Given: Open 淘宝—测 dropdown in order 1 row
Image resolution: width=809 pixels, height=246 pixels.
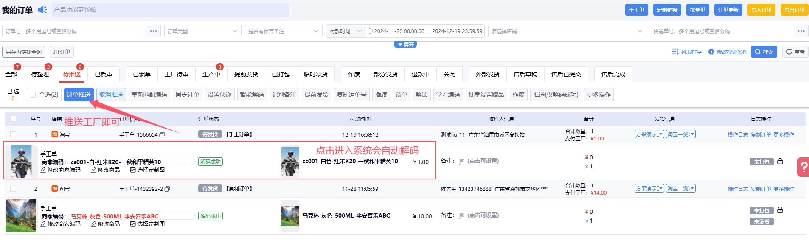Looking at the screenshot, I should pos(680,134).
